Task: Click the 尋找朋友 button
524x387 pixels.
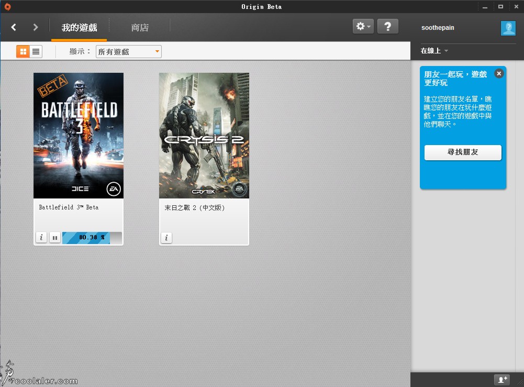Action: 463,152
